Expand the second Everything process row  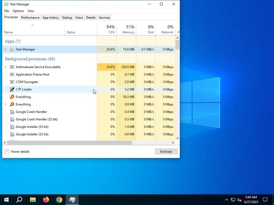(5, 104)
